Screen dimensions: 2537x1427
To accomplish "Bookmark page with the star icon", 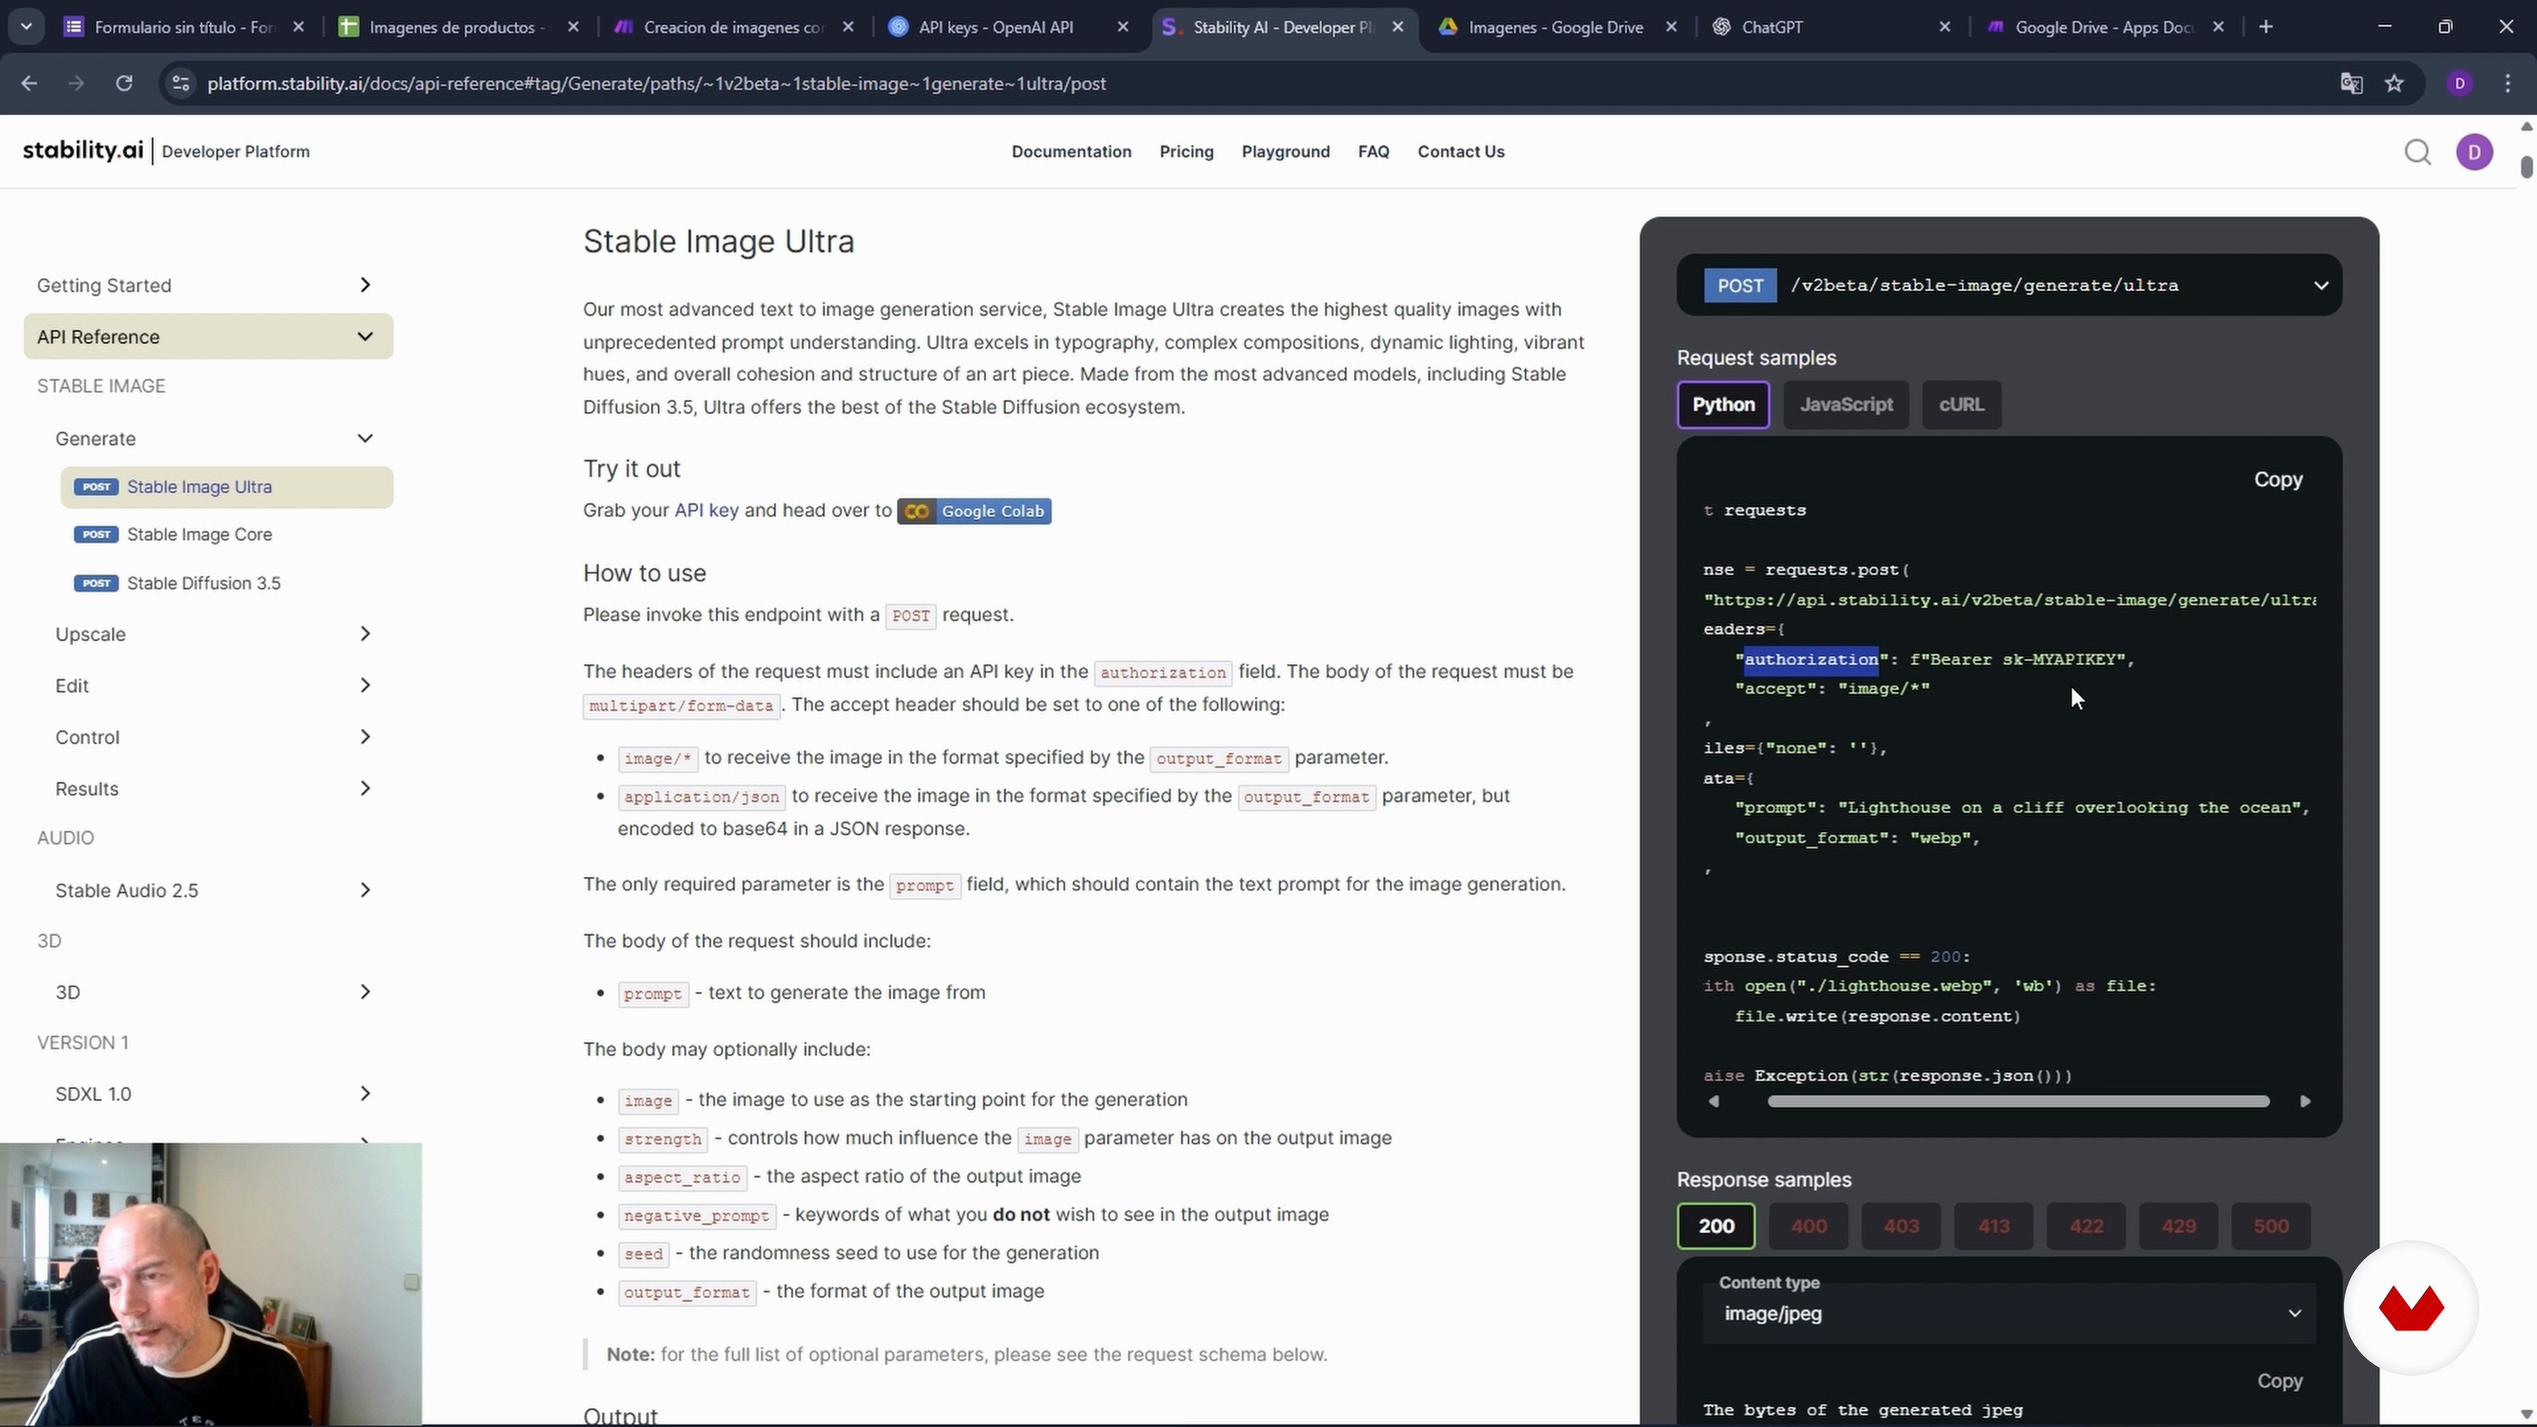I will [2394, 84].
